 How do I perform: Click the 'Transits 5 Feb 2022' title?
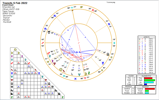pyautogui.click(x=15, y=3)
